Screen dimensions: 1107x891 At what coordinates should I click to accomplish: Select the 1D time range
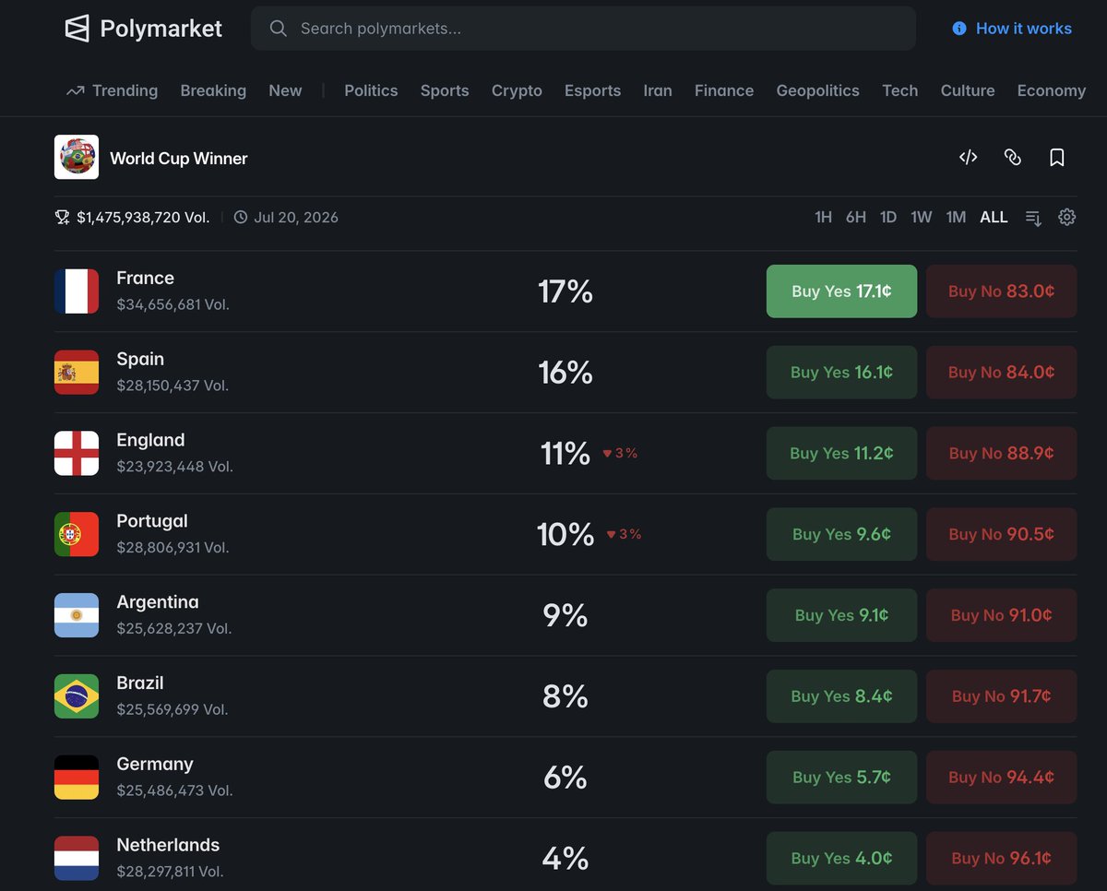tap(888, 218)
